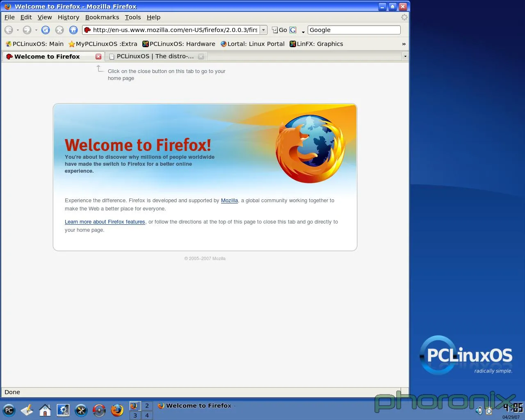525x420 pixels.
Task: Open the Home folder taskbar icon
Action: click(45, 410)
